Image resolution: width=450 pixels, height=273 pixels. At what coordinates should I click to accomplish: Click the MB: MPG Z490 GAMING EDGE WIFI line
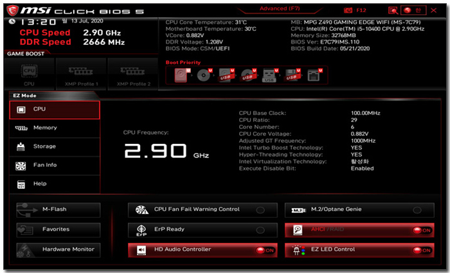pyautogui.click(x=355, y=22)
